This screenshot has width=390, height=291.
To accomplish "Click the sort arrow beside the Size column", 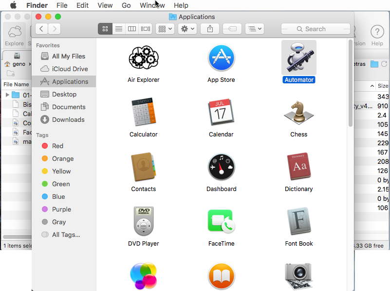I will 372,86.
